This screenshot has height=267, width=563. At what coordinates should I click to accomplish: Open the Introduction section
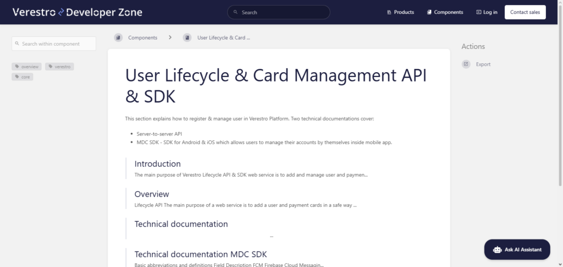(x=158, y=164)
